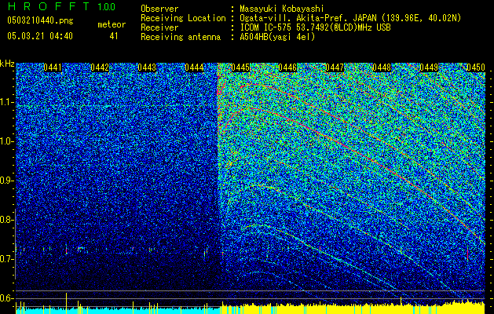
Task: Click the meteor count value 41
Action: pos(114,36)
